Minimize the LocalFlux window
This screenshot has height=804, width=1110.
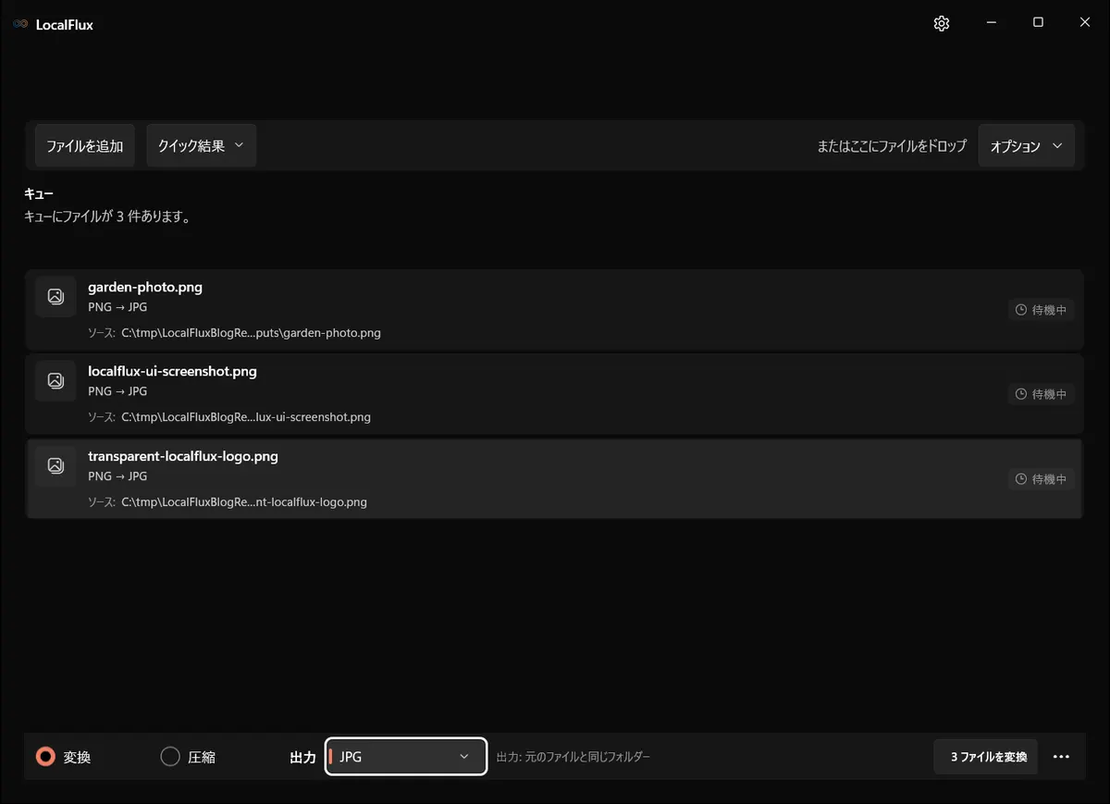(x=991, y=23)
